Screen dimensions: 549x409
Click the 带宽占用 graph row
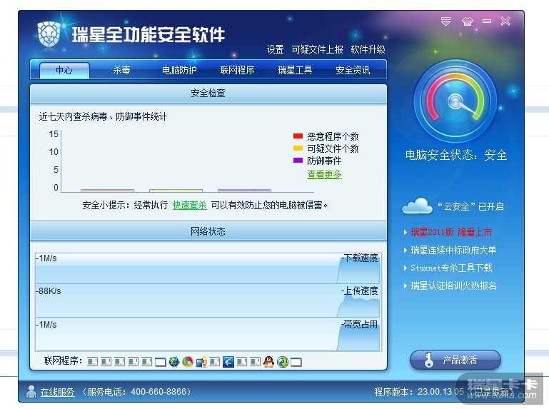208,335
